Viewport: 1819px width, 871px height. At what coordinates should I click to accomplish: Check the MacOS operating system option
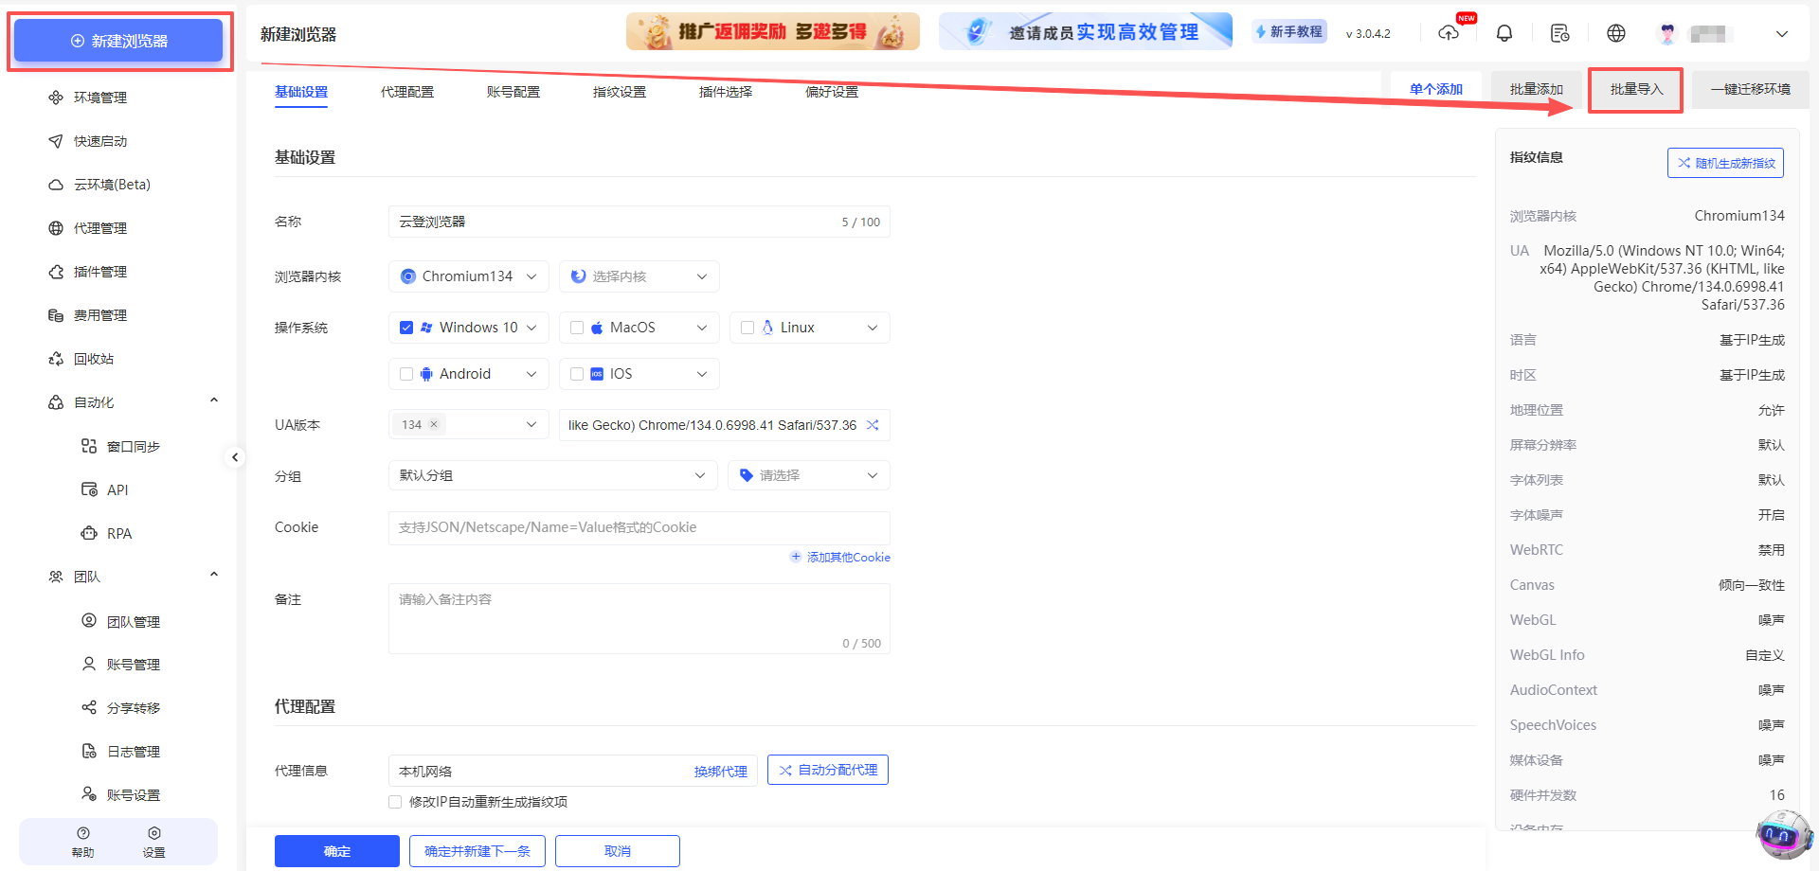577,327
